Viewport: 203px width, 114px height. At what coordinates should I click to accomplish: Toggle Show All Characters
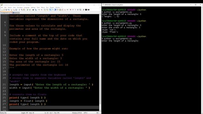(x=53, y=10)
